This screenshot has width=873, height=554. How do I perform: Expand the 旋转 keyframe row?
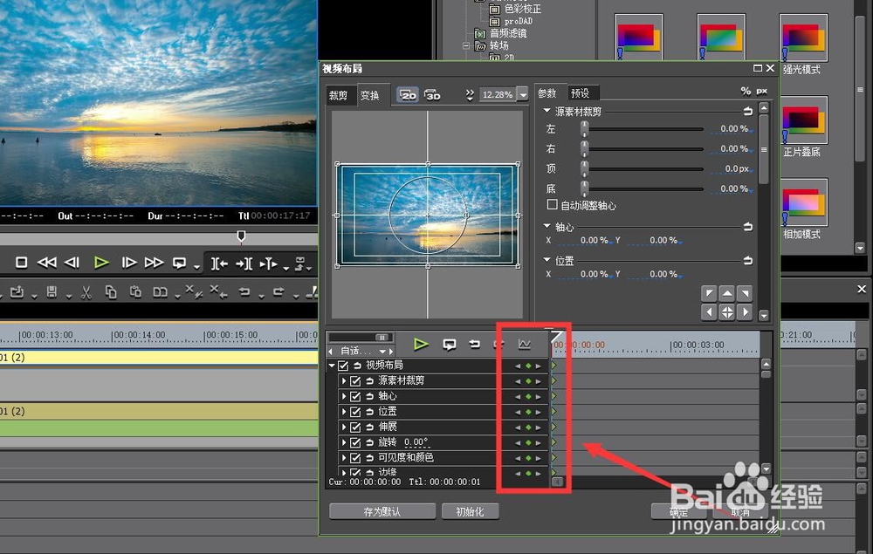coord(344,442)
